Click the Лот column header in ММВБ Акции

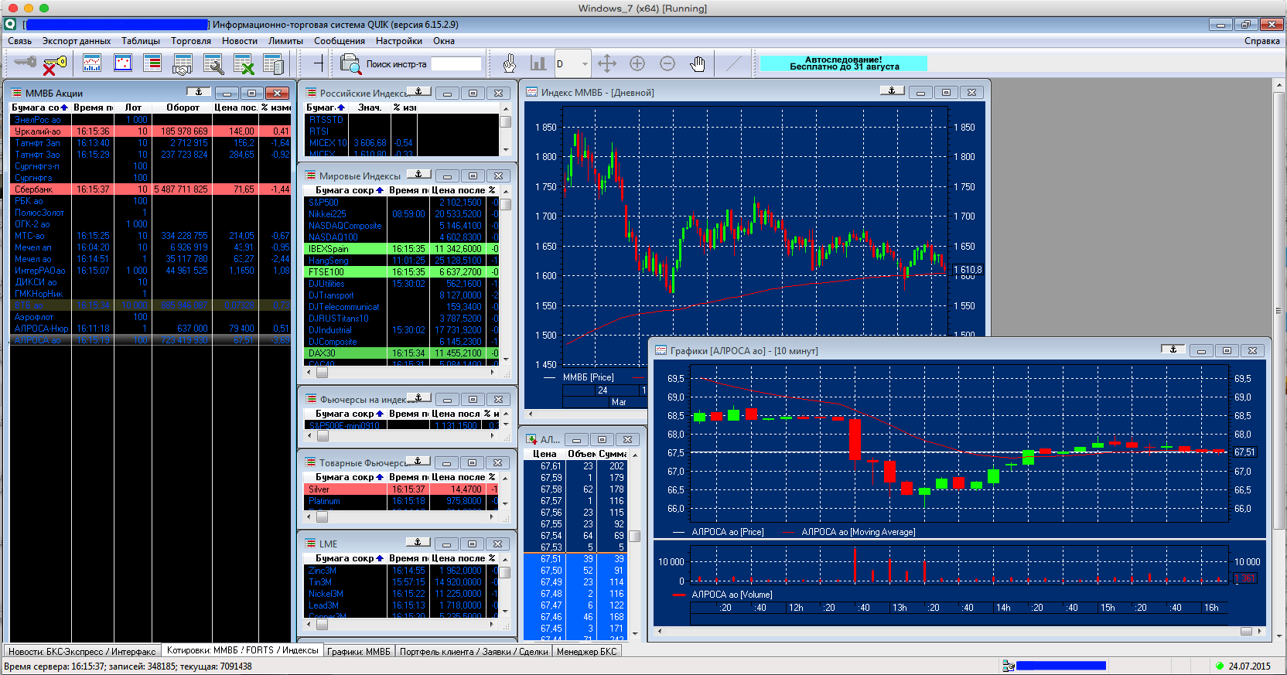point(133,107)
